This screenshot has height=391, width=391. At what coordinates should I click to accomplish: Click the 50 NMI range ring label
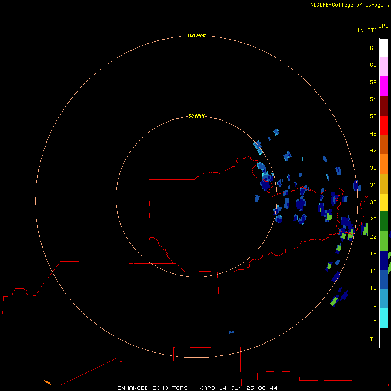pos(196,116)
